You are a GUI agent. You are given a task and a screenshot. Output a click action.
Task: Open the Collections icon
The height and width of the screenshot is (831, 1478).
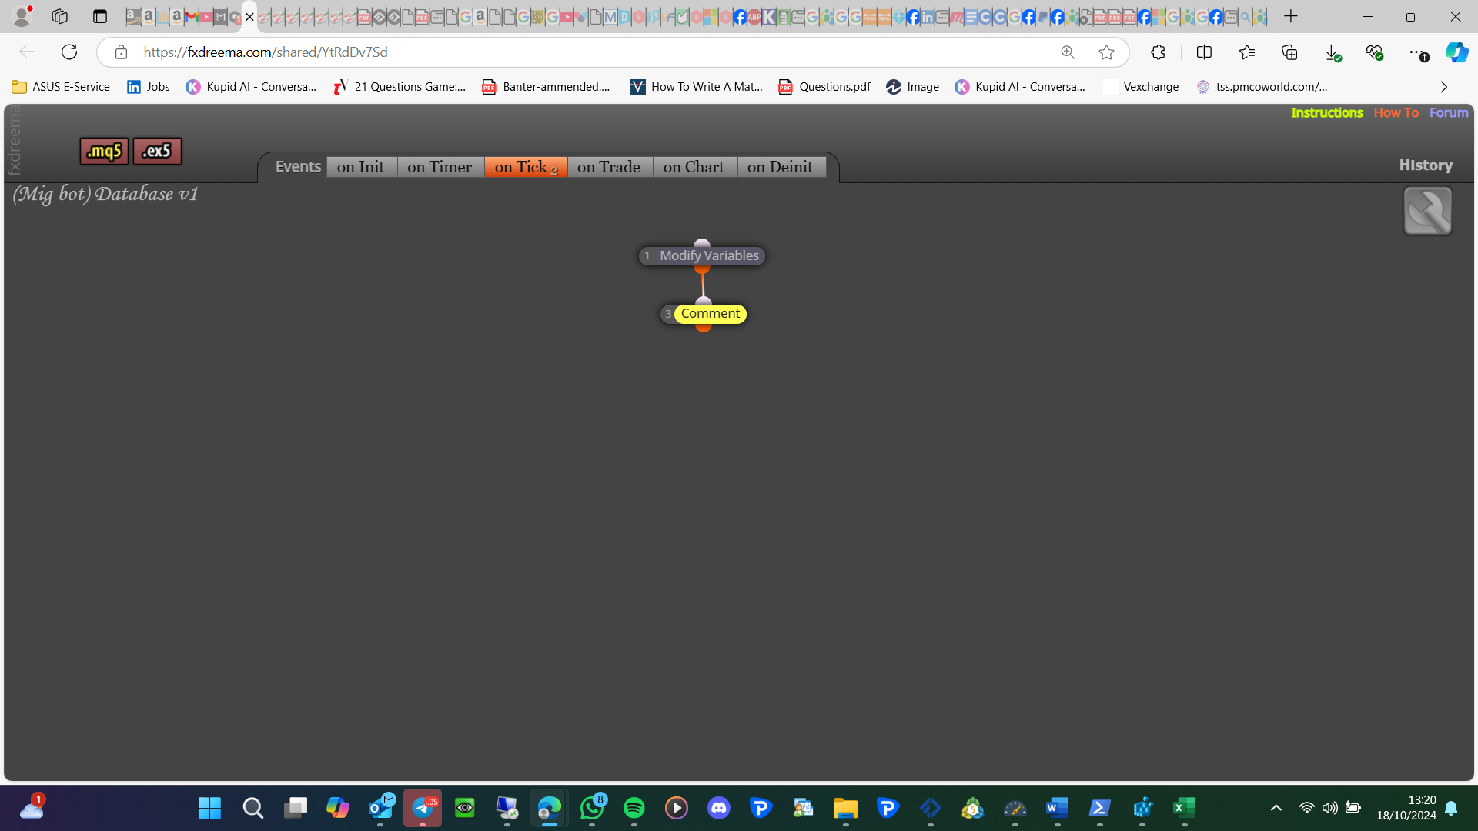tap(1289, 52)
